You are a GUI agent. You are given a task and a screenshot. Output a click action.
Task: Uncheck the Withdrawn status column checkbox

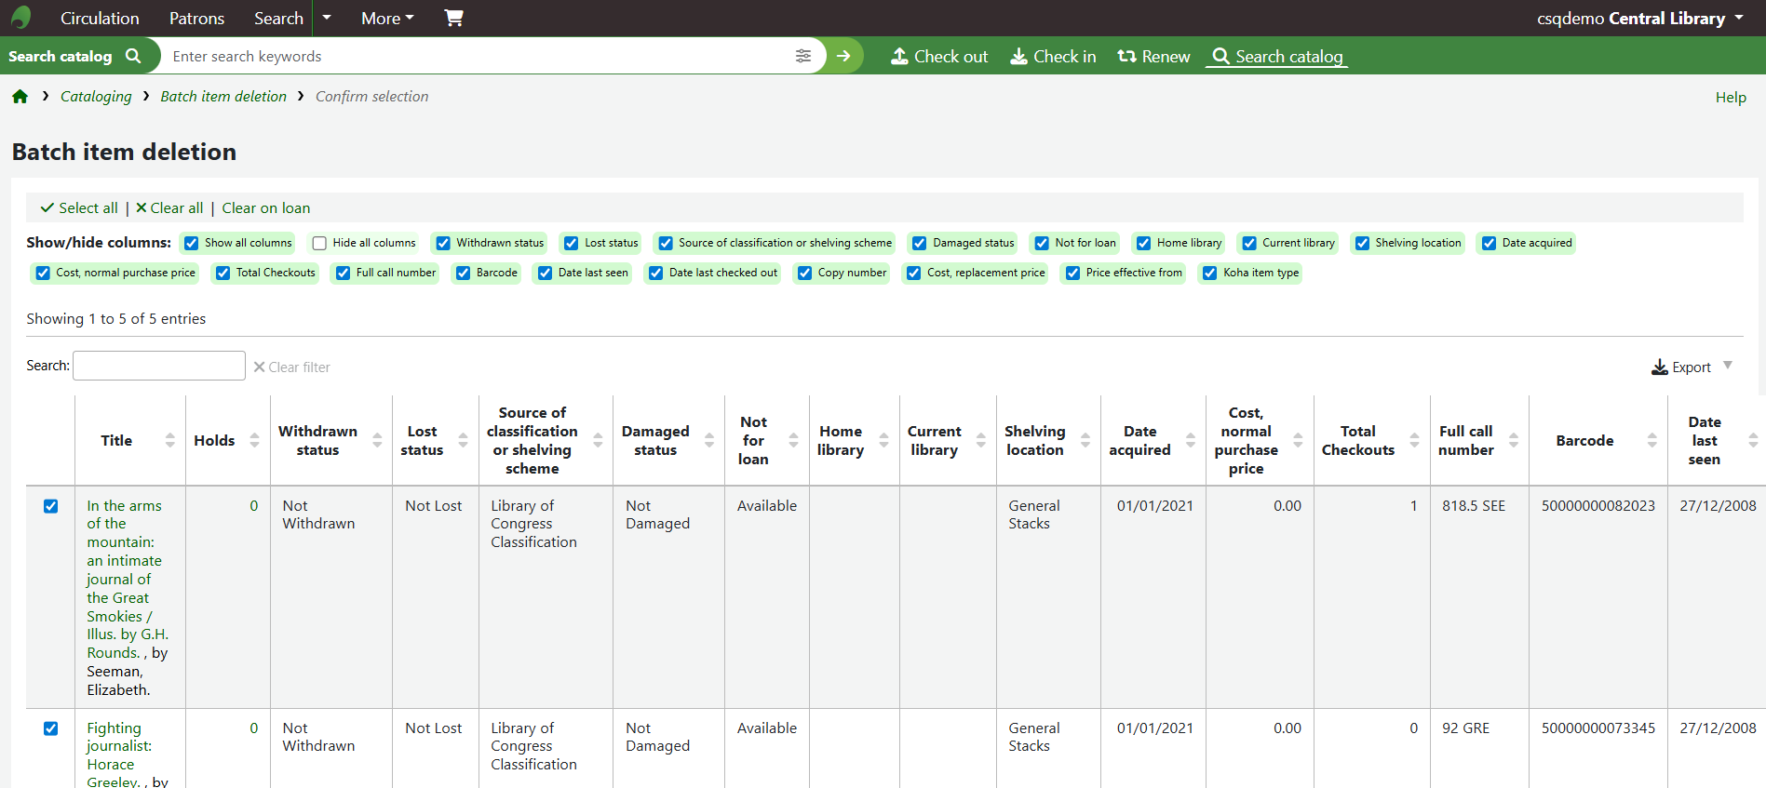[x=444, y=243]
